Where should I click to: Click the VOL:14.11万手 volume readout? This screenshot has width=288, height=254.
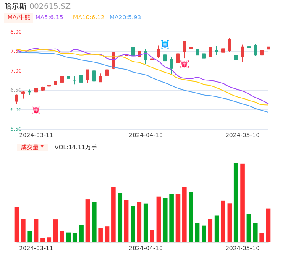(x=76, y=147)
